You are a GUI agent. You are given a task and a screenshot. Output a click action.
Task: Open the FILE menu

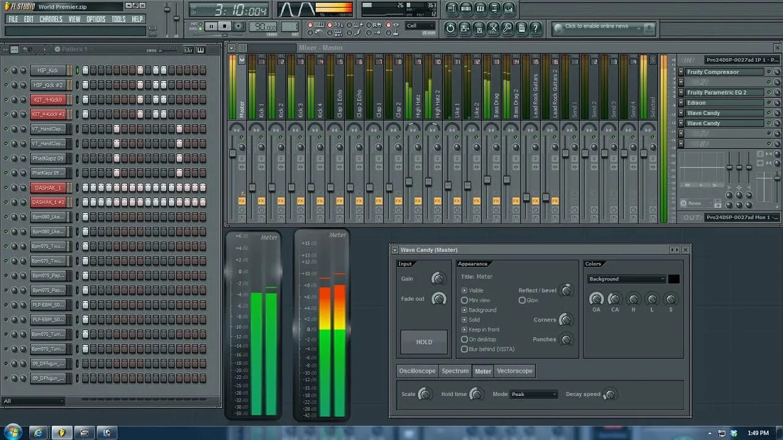click(x=13, y=20)
